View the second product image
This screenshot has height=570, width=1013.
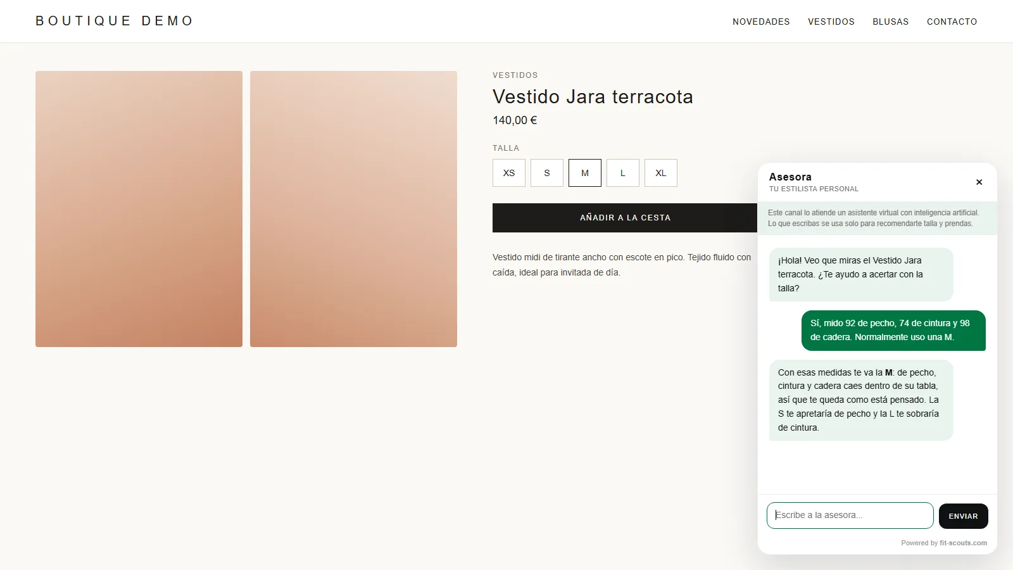point(353,209)
